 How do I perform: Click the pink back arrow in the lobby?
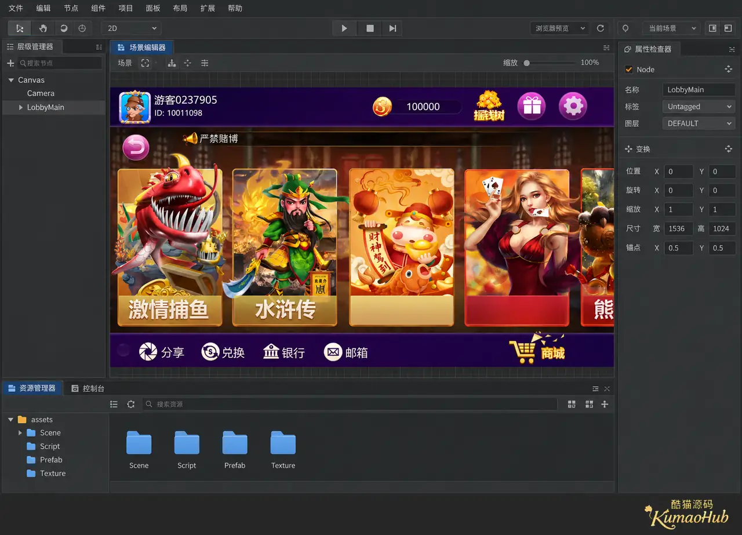[x=136, y=148]
